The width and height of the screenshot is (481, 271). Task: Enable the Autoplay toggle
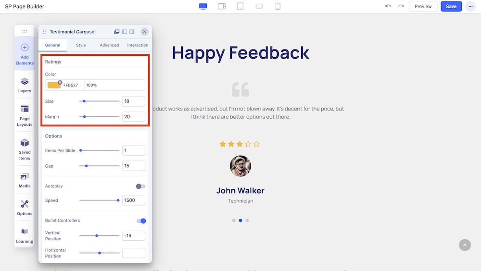pos(140,186)
